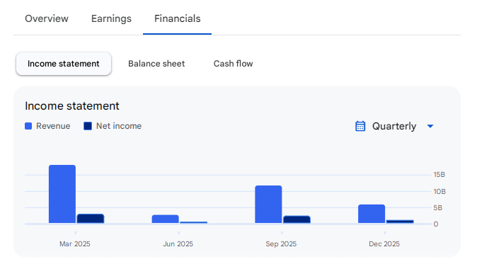Select the Income statement button
This screenshot has height=264, width=477.
(x=64, y=64)
